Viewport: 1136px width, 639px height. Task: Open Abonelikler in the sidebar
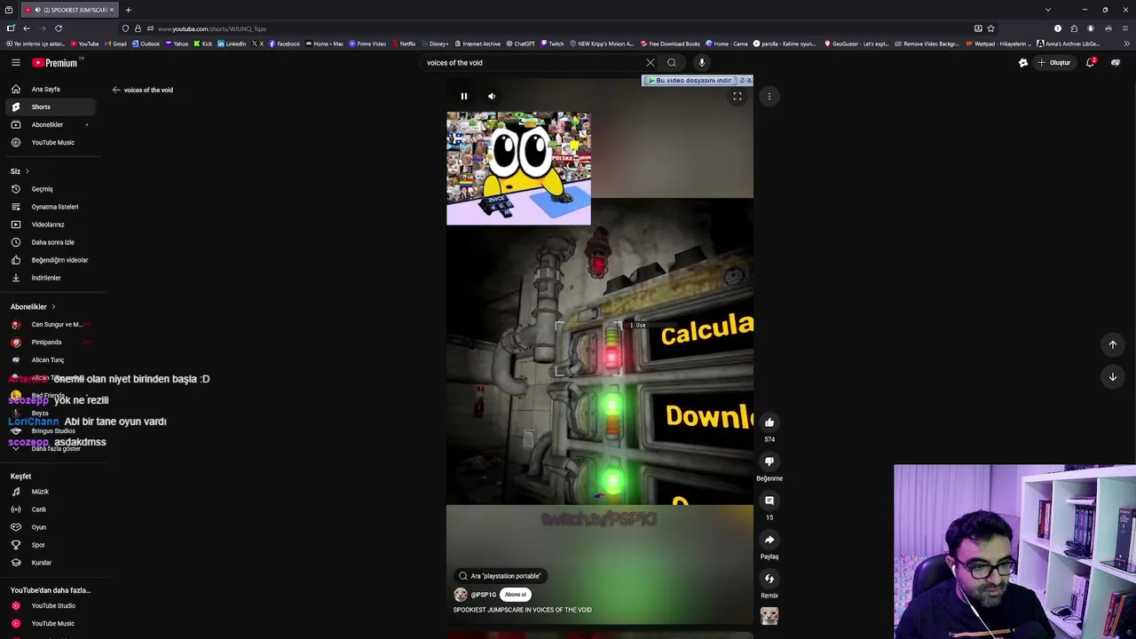(x=51, y=124)
